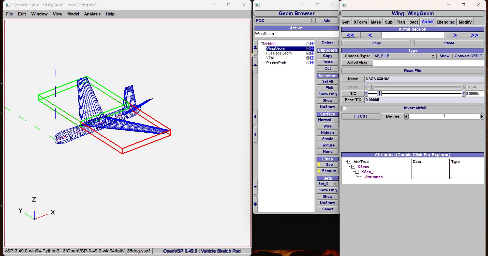Screen dimensions: 488x256
Task: Toggle the Feature lines button
Action: [x=328, y=171]
